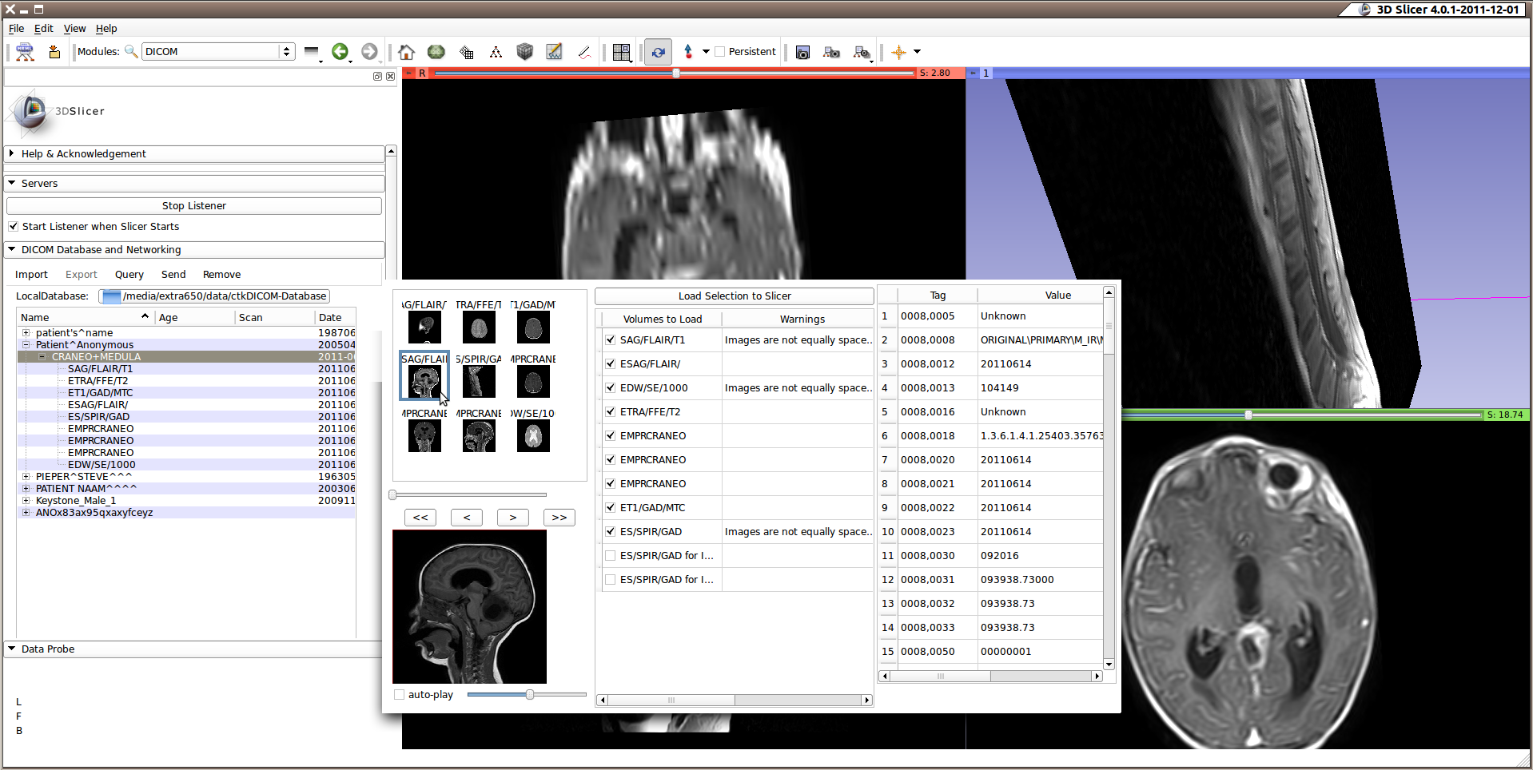Click the Load Selection to Slicer button

734,296
